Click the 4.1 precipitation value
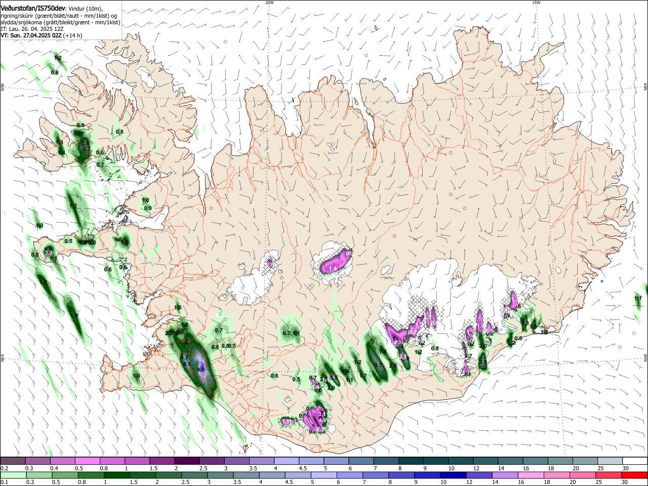 (186, 364)
